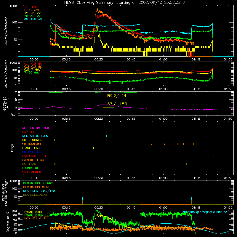Image resolution: width=237 pixels, height=237 pixels.
Task: Select the GAP_FLAG label
Action: pos(29,132)
